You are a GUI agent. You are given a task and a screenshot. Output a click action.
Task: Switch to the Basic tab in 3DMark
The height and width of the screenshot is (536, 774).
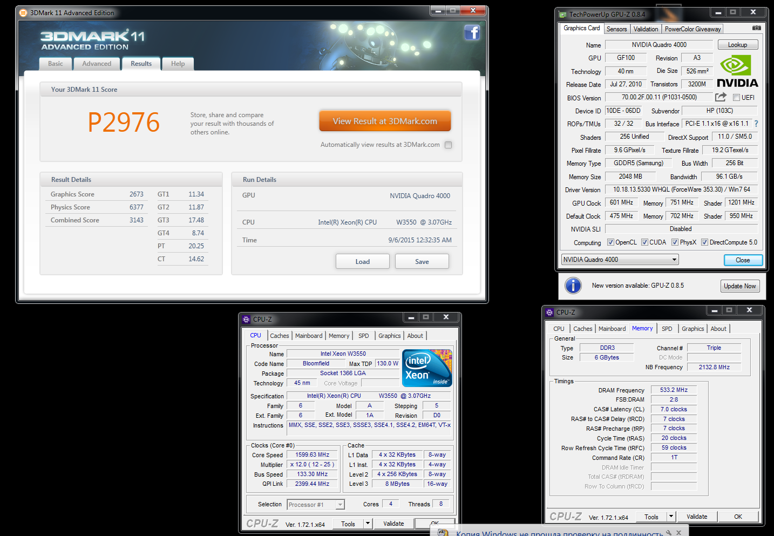(56, 64)
